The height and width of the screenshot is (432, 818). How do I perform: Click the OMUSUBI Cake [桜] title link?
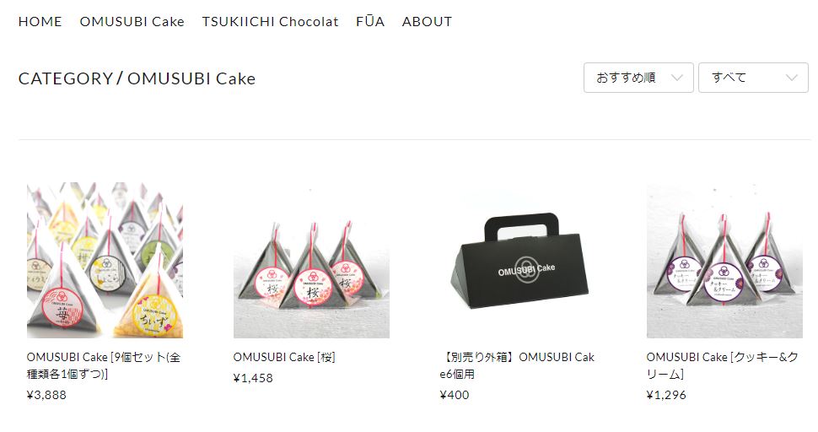point(284,358)
